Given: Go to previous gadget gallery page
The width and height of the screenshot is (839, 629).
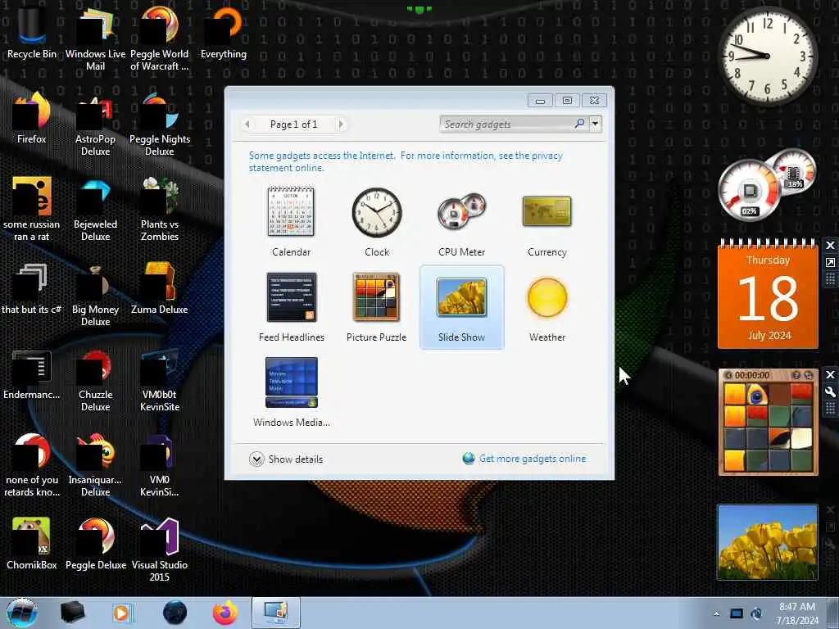Looking at the screenshot, I should 247,124.
